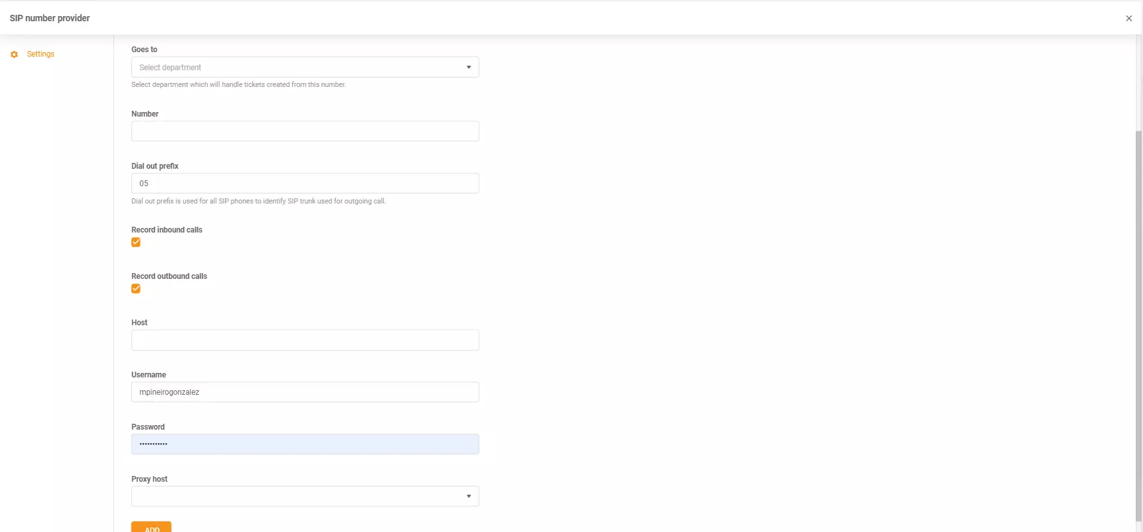Click the SIP number provider title
The height and width of the screenshot is (532, 1143).
pyautogui.click(x=50, y=18)
